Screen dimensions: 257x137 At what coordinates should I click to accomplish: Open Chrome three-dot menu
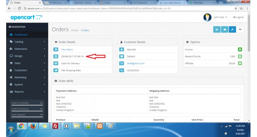point(247,8)
